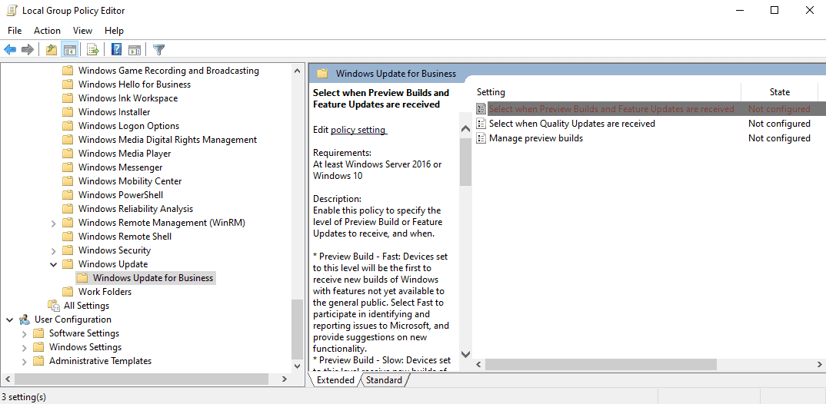Select 'Manage preview builds' setting

536,138
